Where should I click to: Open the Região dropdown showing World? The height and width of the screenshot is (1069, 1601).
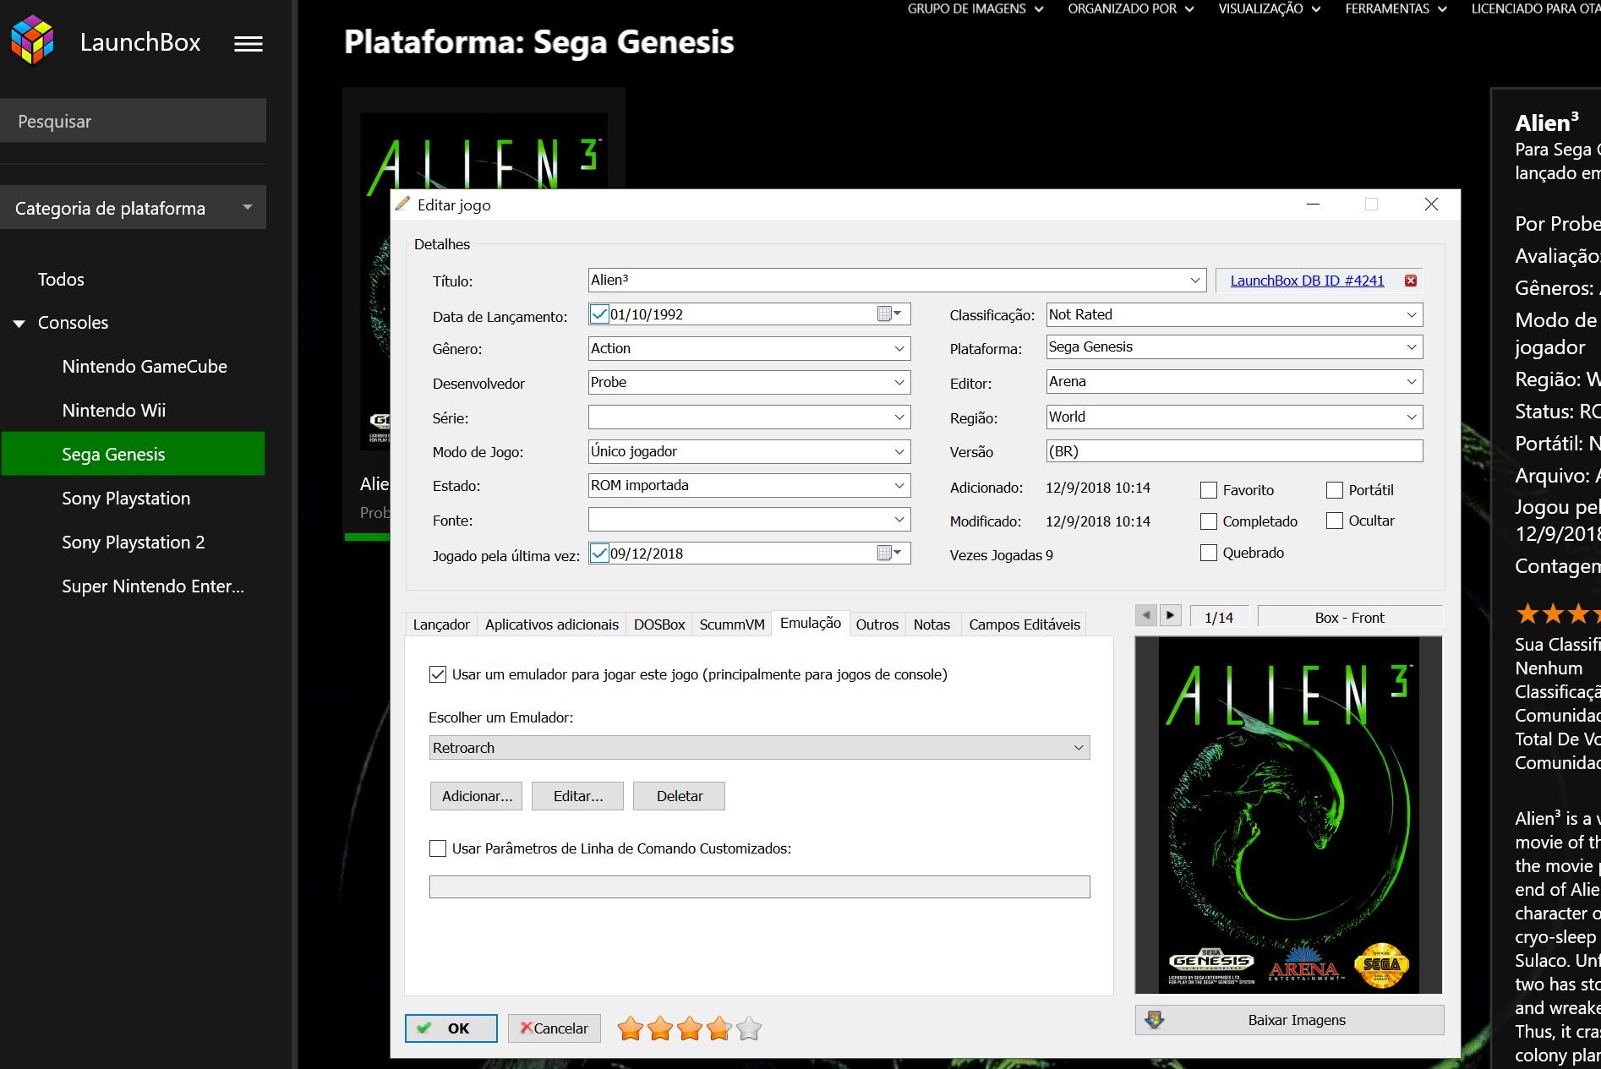click(x=1412, y=417)
